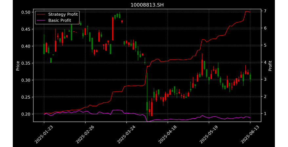Click the Price axis label
The height and width of the screenshot is (147, 288).
coord(18,66)
